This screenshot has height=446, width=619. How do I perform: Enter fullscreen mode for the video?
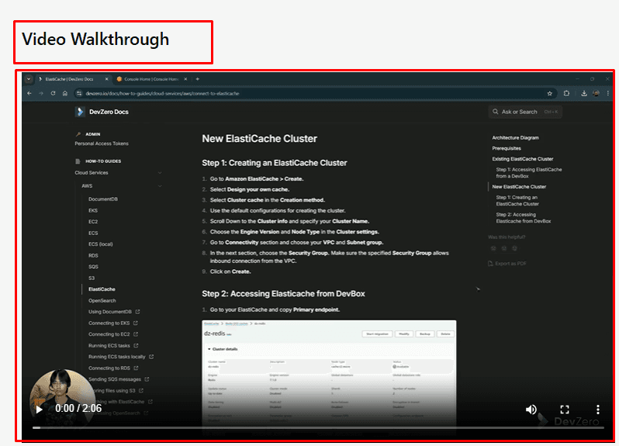(565, 410)
